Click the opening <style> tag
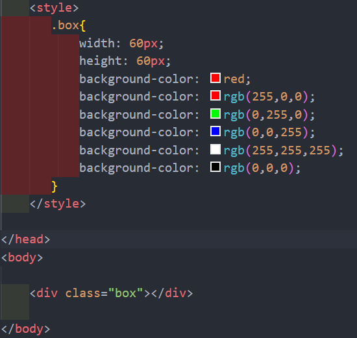357x338 pixels. pyautogui.click(x=54, y=8)
